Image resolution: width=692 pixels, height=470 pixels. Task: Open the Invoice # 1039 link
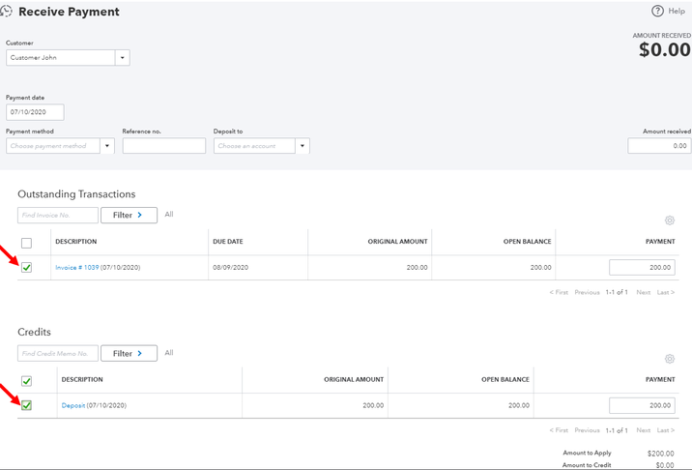coord(77,268)
